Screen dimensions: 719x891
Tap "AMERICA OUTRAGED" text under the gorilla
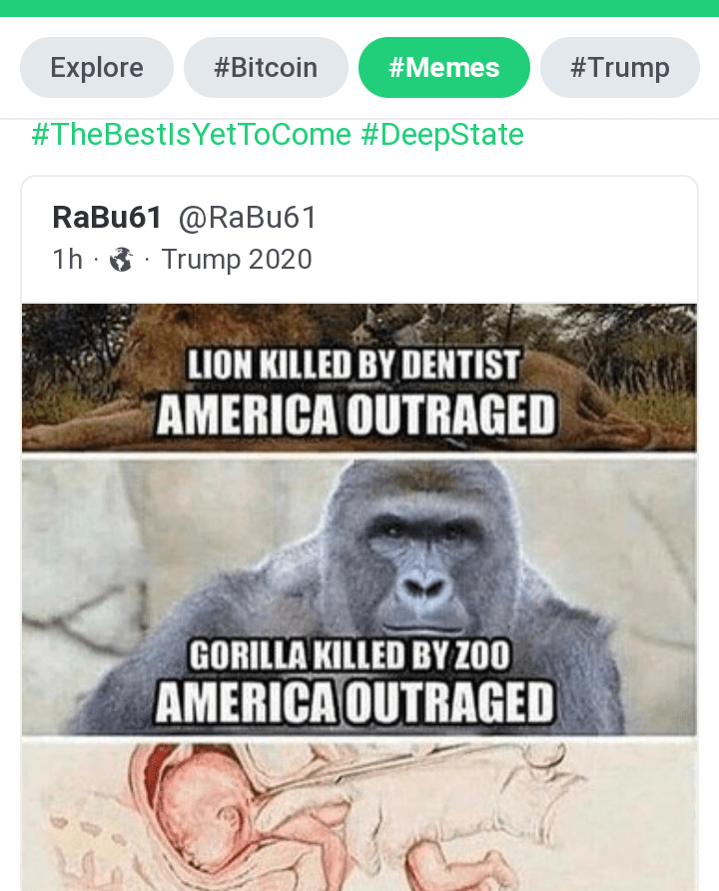[355, 703]
